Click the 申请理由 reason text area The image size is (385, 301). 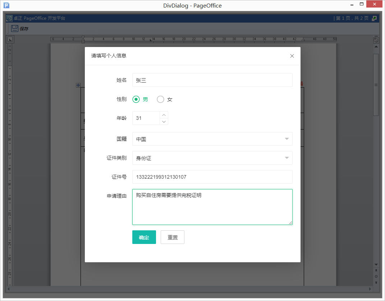(x=212, y=207)
